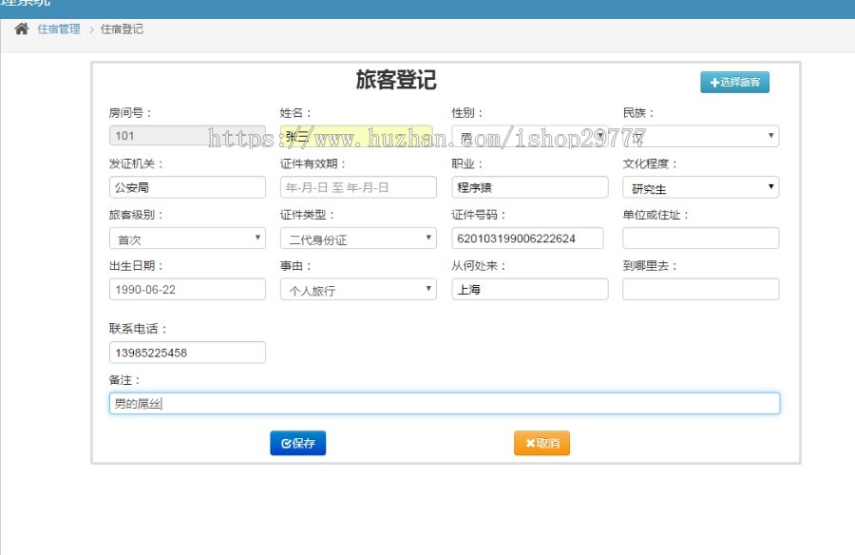Click the 联系电话 field showing 13985225458
This screenshot has height=555, width=855.
(187, 352)
